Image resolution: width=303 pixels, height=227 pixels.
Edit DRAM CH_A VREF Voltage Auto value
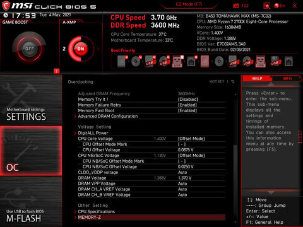pos(182,189)
